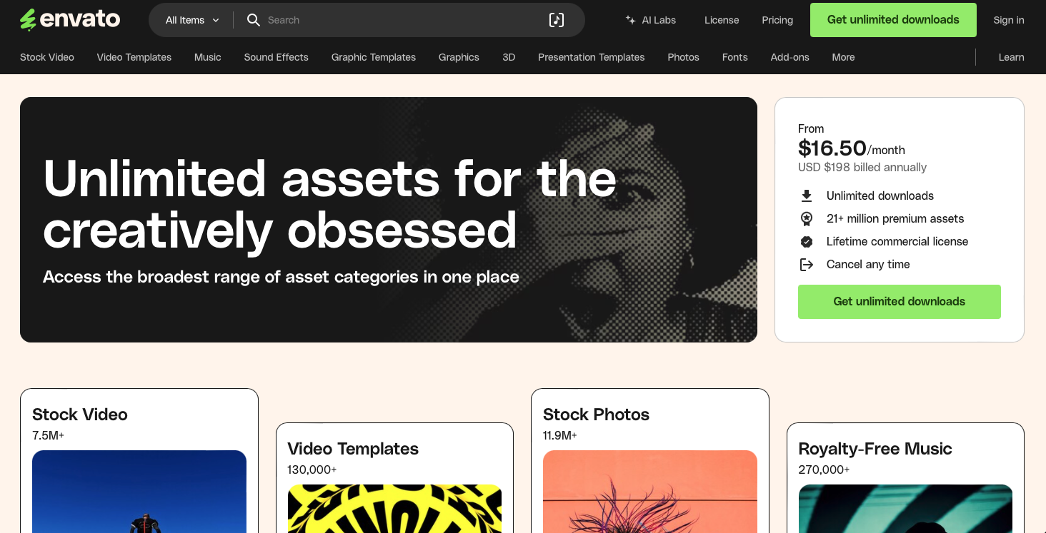1046x533 pixels.
Task: Open the Stock Video nav menu
Action: click(47, 57)
